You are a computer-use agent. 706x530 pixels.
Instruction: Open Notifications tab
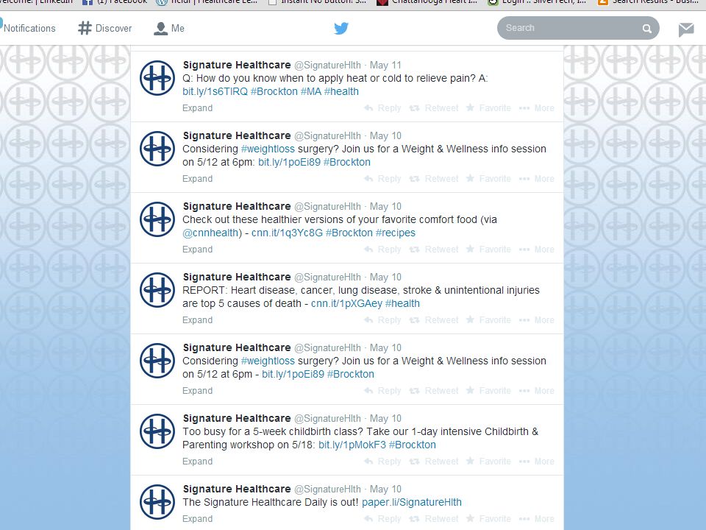coord(28,28)
